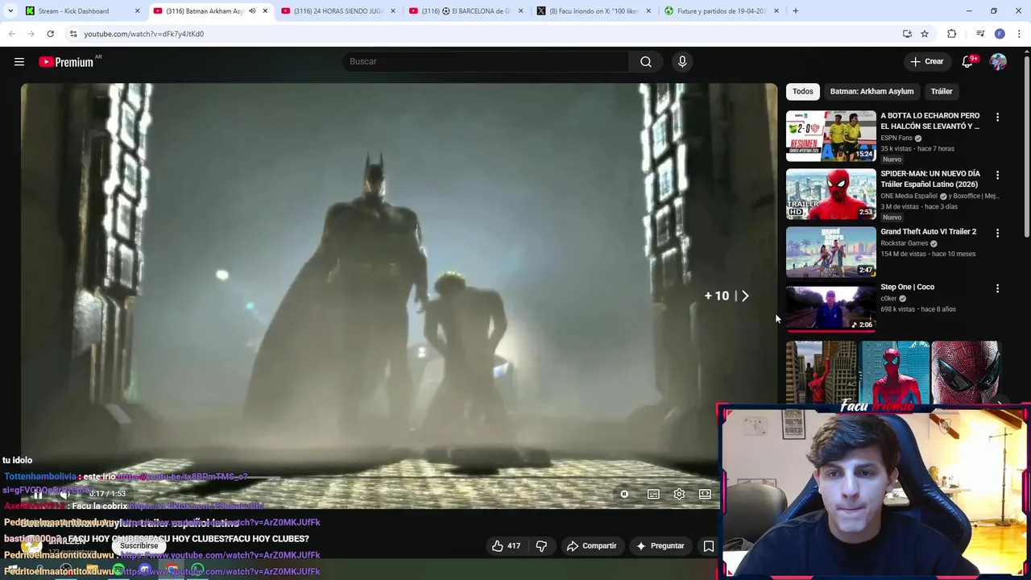This screenshot has height=580, width=1031.
Task: Close the Stream - Kick Dashboard tab
Action: click(x=137, y=11)
